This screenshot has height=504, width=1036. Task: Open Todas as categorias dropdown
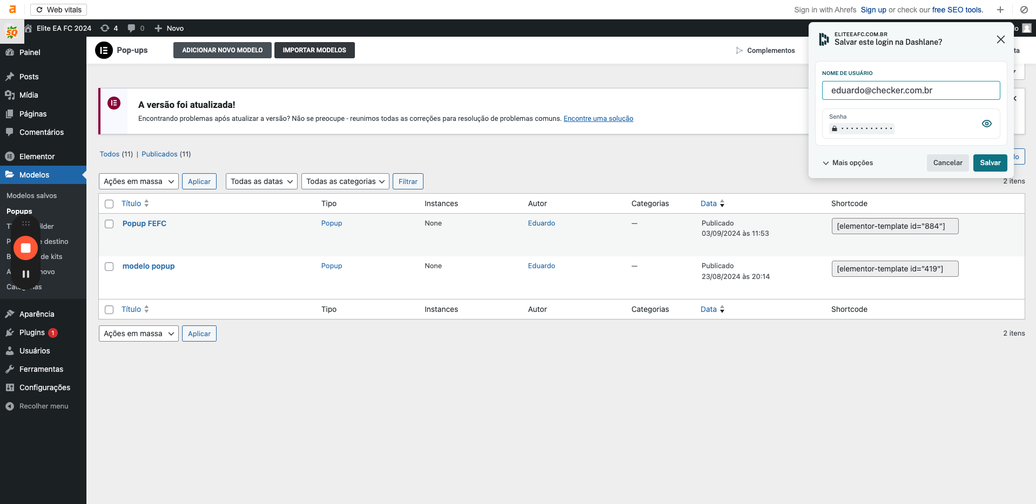point(345,181)
